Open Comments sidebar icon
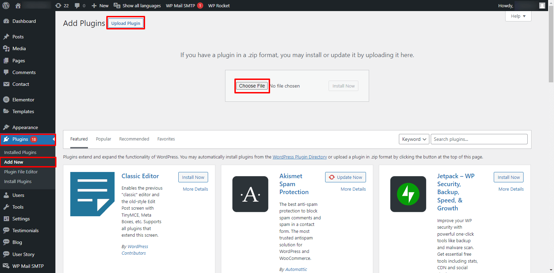The height and width of the screenshot is (273, 554). click(6, 72)
